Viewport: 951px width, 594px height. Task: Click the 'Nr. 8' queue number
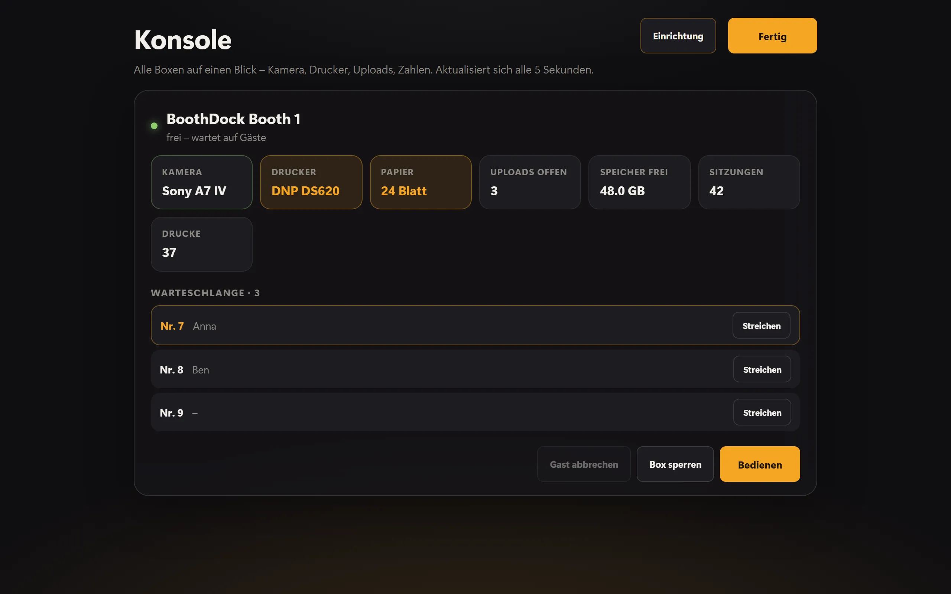click(171, 370)
